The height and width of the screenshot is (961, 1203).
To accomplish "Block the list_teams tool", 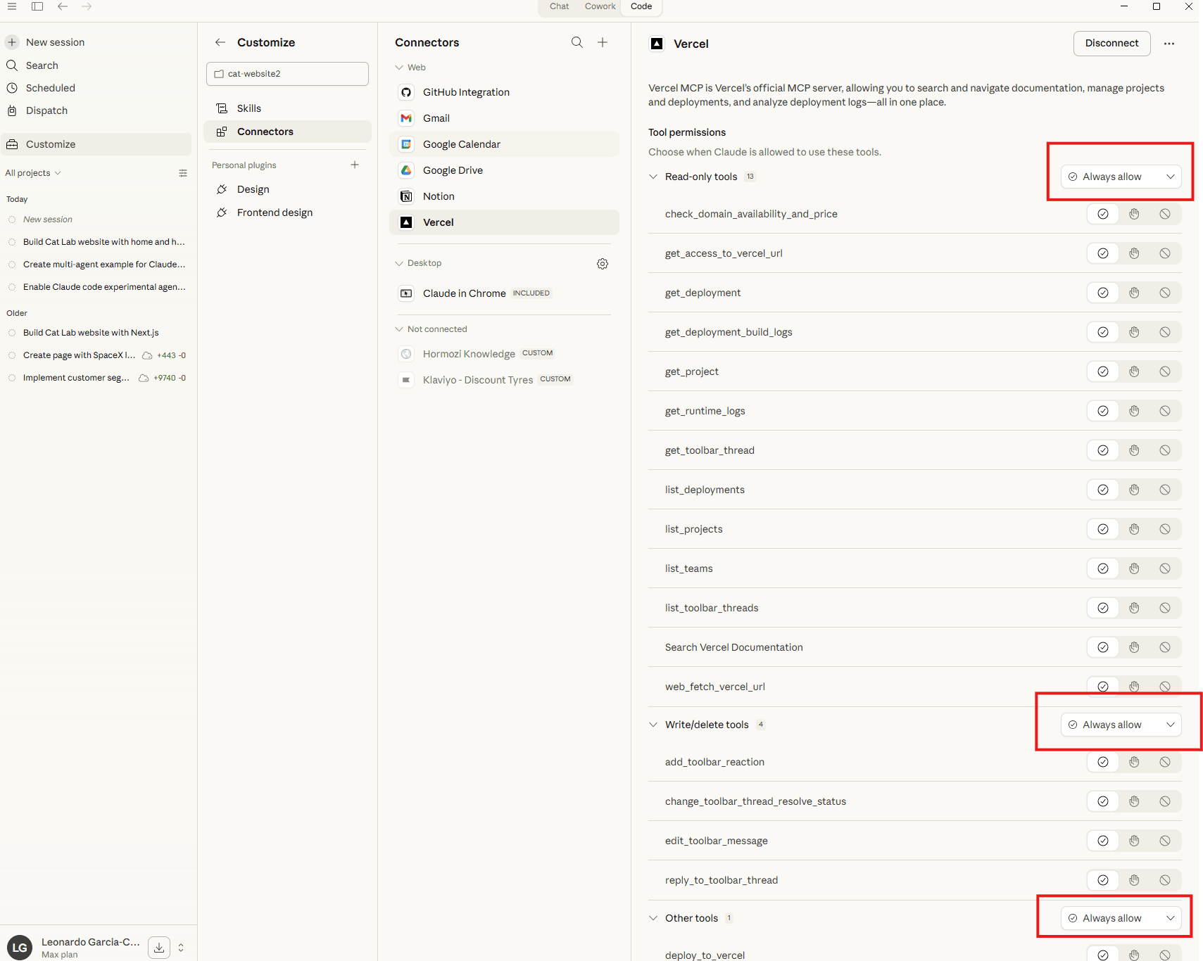I will click(1165, 568).
